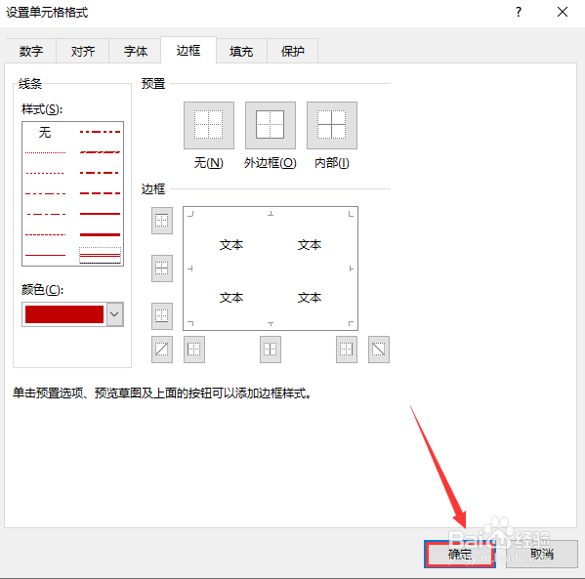
Task: Select the fine dotted line style
Action: coord(45,152)
